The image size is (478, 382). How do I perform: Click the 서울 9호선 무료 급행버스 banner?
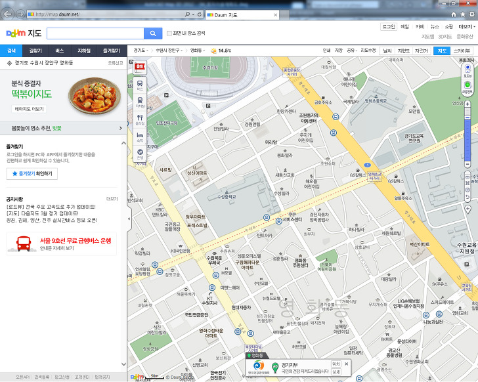tap(62, 244)
